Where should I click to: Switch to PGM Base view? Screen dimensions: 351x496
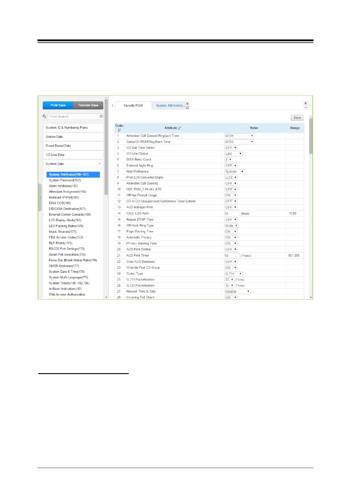point(58,105)
